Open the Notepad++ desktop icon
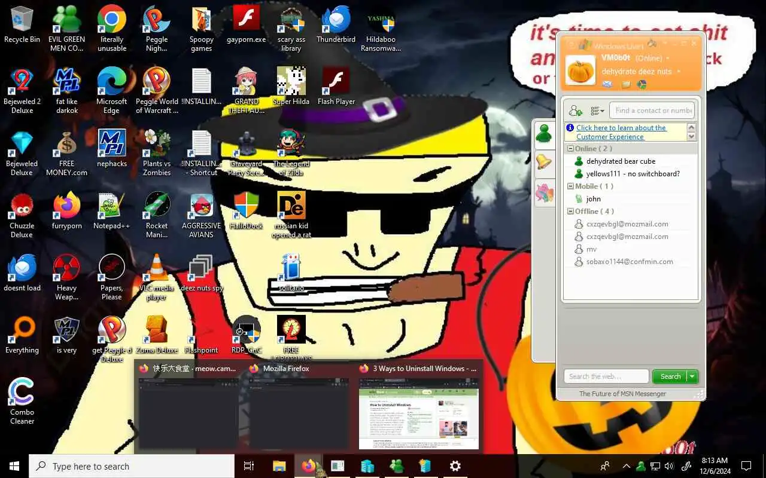This screenshot has width=766, height=478. click(112, 212)
